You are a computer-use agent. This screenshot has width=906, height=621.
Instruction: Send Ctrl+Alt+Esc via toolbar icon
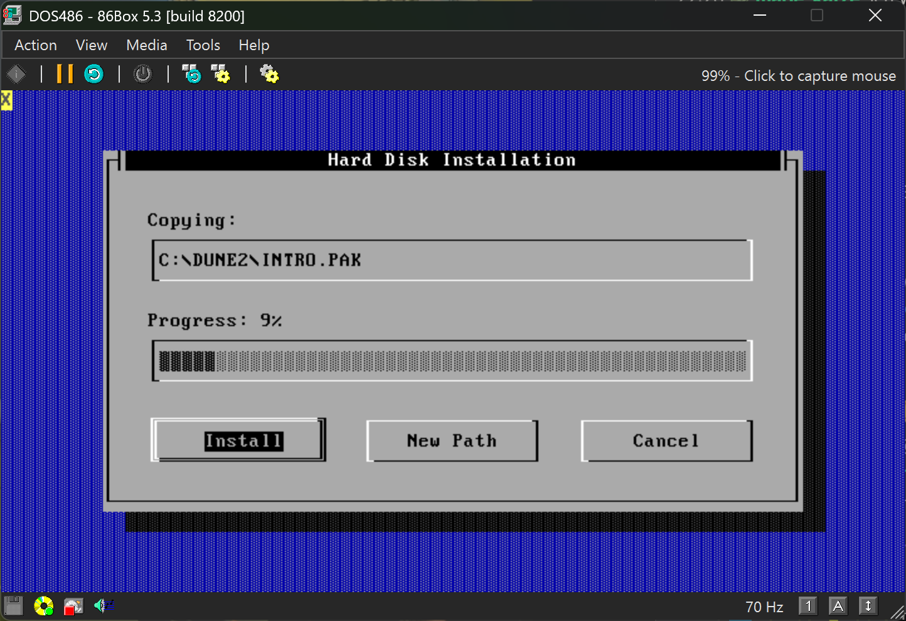tap(220, 74)
